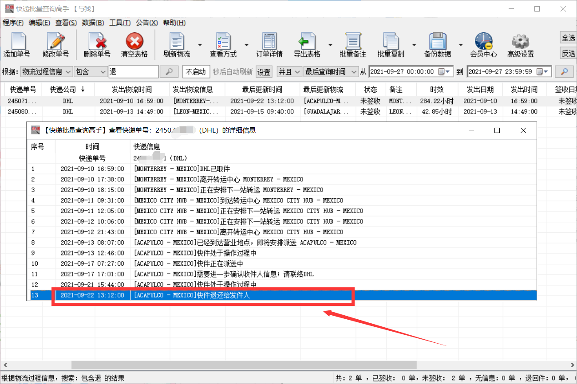Click the search keyword field containing 退

[133, 71]
